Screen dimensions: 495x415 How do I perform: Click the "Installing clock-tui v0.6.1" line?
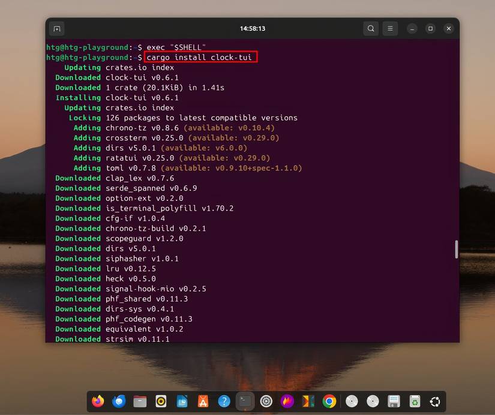point(117,98)
